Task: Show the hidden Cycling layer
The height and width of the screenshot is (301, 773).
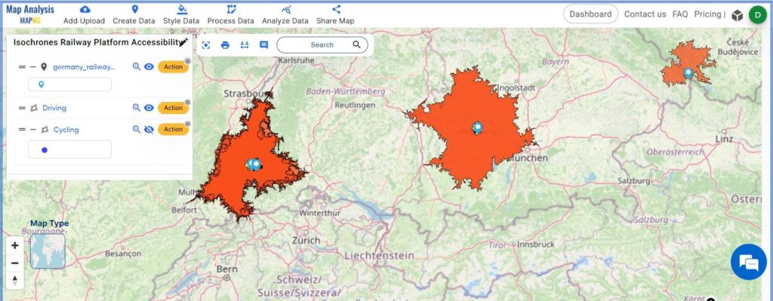Action: click(x=149, y=130)
